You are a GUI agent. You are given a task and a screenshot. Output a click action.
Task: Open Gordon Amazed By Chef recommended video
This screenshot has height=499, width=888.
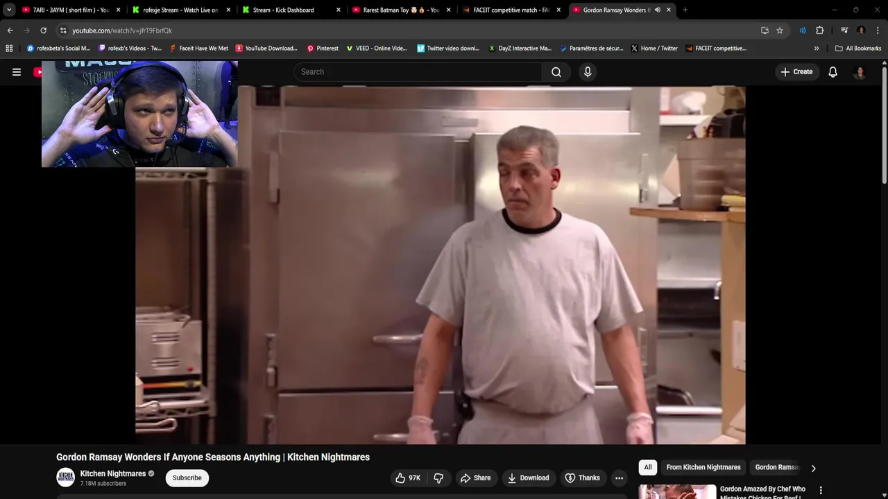[x=722, y=491]
